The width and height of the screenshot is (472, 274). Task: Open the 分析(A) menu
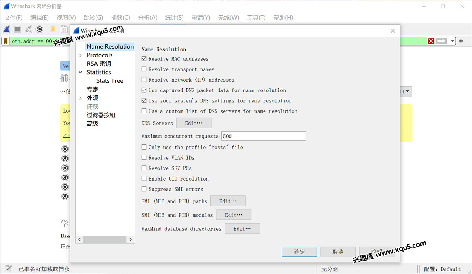tap(147, 18)
